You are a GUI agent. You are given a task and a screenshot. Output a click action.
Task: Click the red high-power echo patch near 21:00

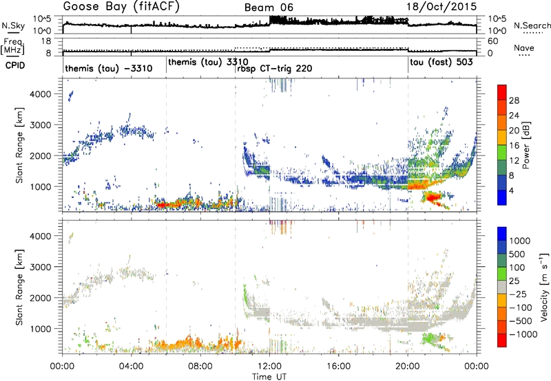(x=433, y=198)
